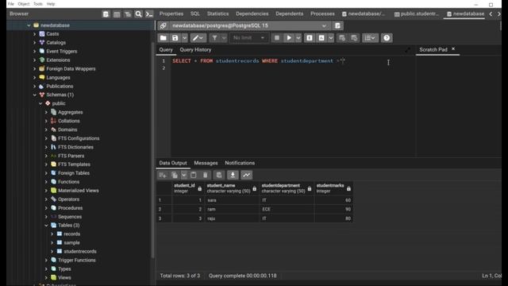Open the Processes tab

(322, 14)
